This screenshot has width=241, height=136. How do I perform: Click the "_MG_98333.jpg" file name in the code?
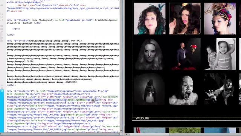pos(58,130)
